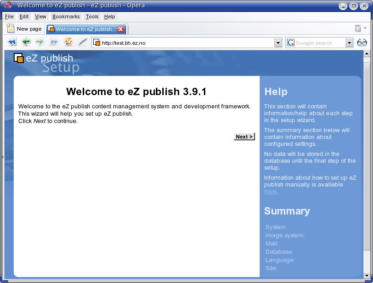
Task: Click the 'Mail:' summary entry
Action: coord(272,244)
